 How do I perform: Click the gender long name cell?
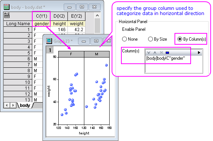(41, 23)
